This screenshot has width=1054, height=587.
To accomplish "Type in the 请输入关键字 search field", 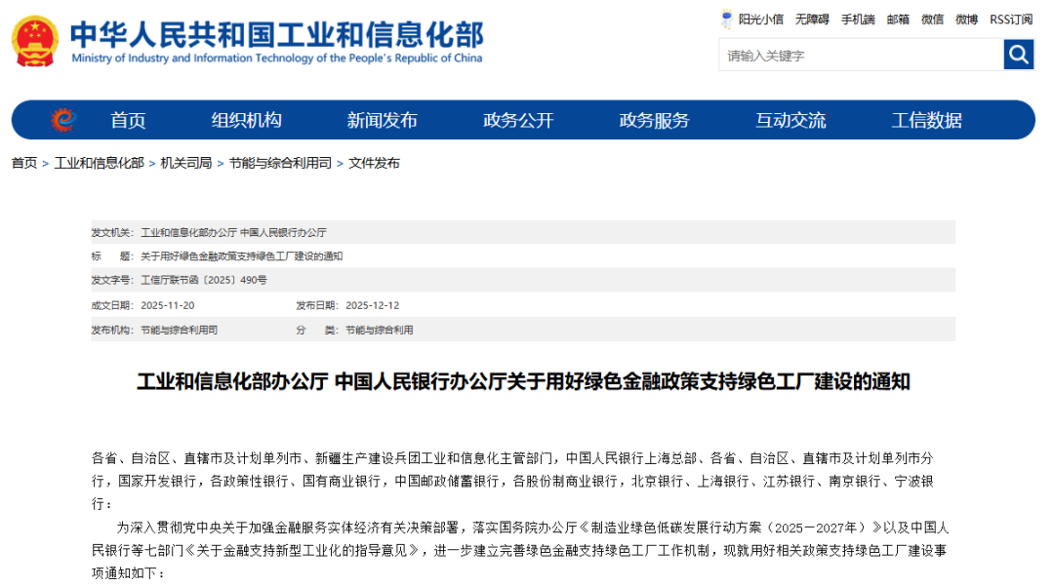I will click(x=859, y=56).
